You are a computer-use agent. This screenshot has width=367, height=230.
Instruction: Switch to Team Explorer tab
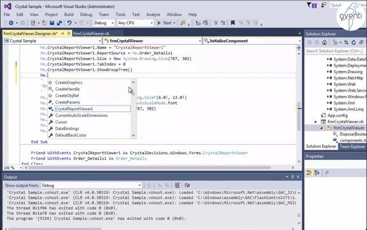click(x=352, y=146)
